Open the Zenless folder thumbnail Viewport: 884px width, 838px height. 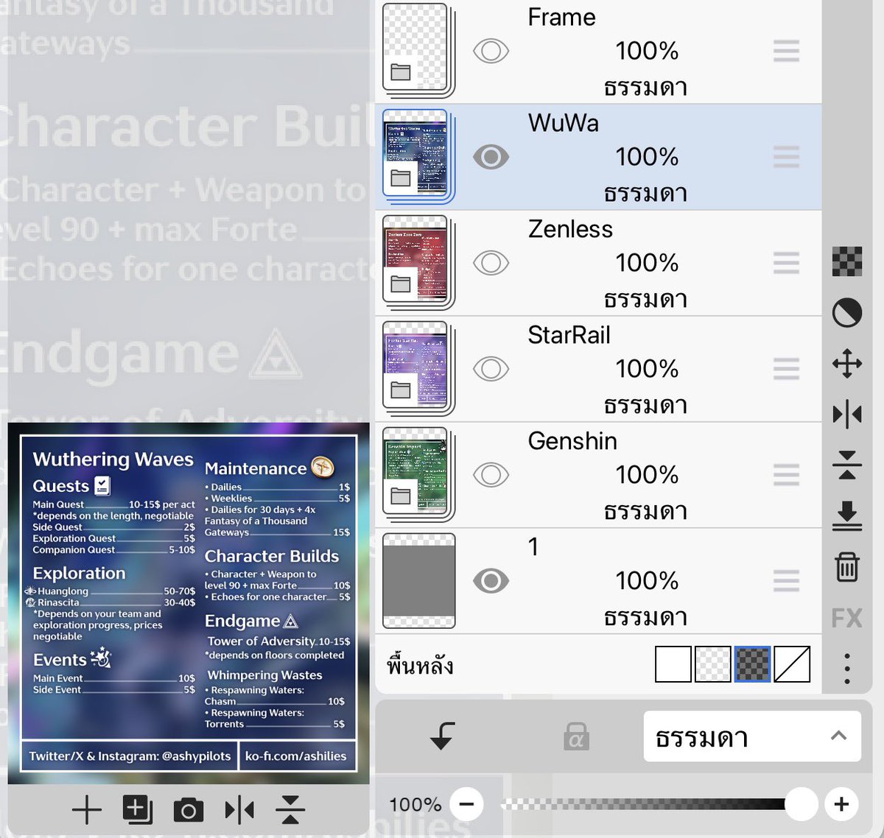pyautogui.click(x=417, y=261)
